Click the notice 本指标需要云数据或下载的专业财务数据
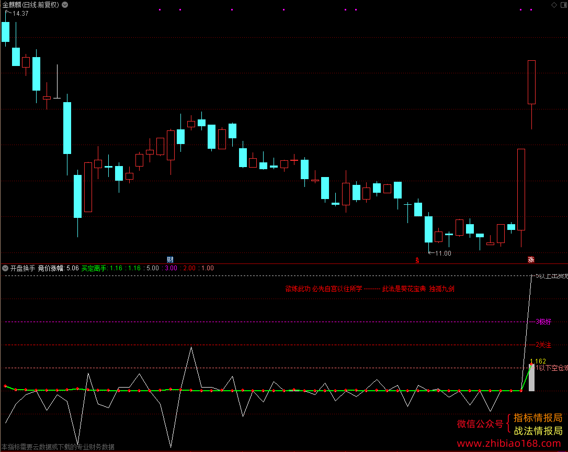Image resolution: width=568 pixels, height=452 pixels. point(58,447)
